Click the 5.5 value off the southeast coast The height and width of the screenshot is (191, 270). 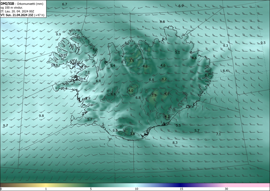pos(178,126)
